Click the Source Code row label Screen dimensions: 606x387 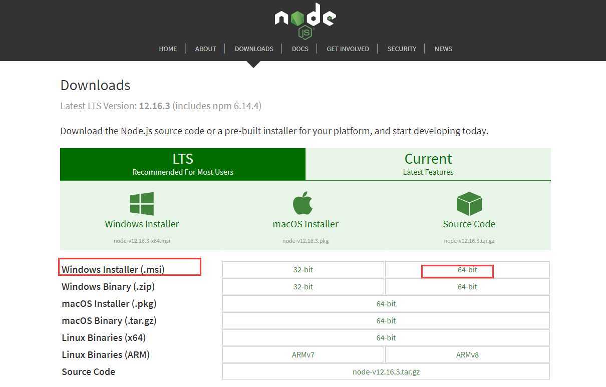88,371
